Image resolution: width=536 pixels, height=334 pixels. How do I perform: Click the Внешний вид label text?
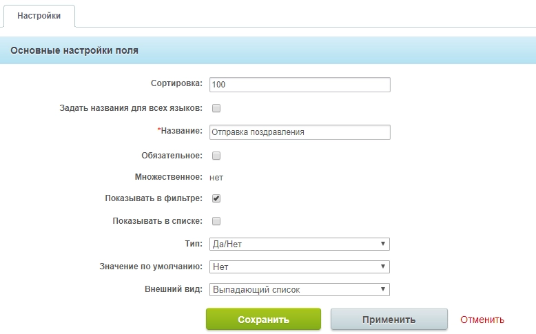point(172,289)
